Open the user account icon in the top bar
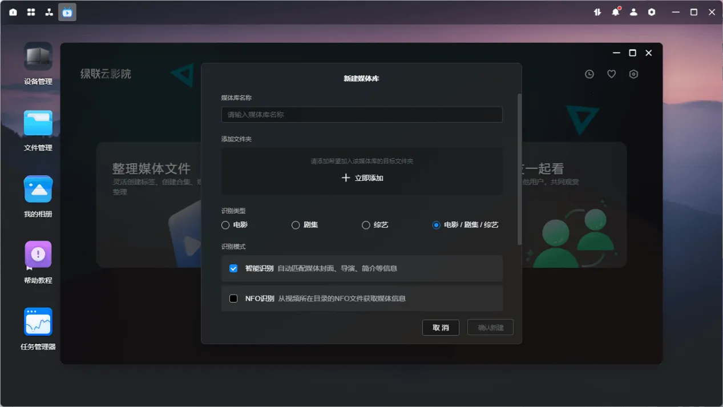Image resolution: width=723 pixels, height=407 pixels. 633,12
